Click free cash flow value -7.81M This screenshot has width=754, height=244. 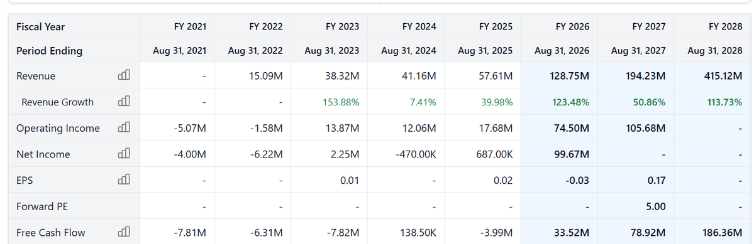pyautogui.click(x=190, y=233)
